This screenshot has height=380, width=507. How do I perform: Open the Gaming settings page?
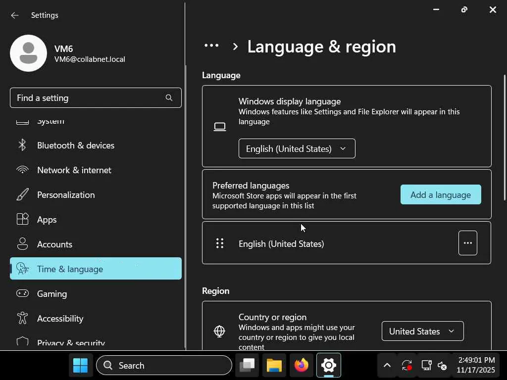coord(96,294)
